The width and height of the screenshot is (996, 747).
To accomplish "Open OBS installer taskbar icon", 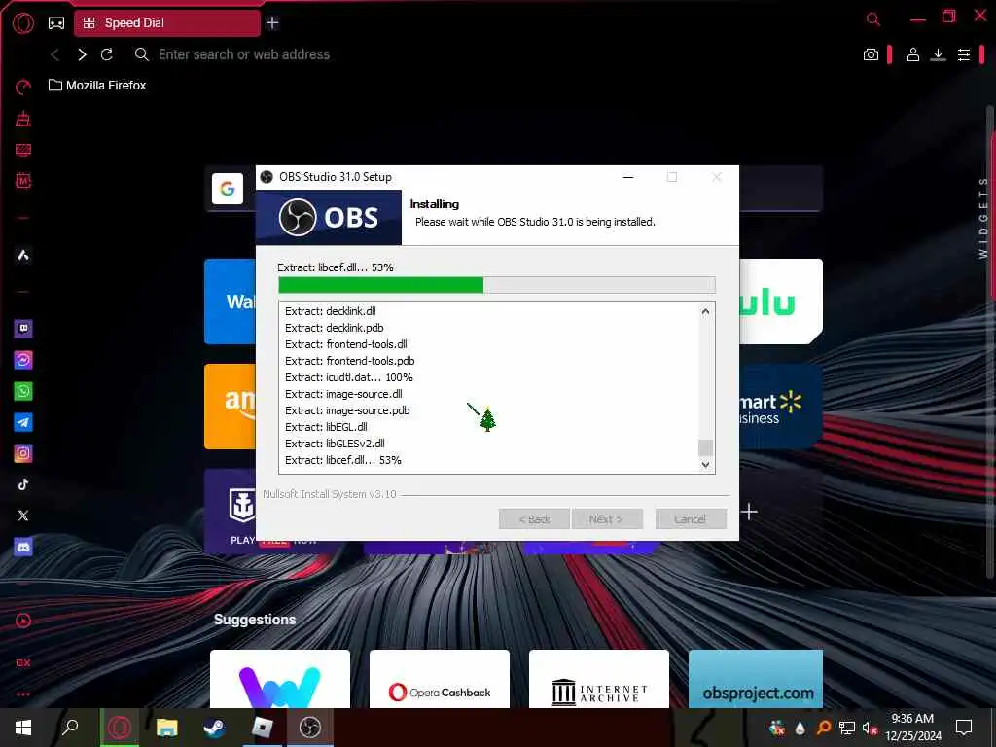I will [310, 728].
